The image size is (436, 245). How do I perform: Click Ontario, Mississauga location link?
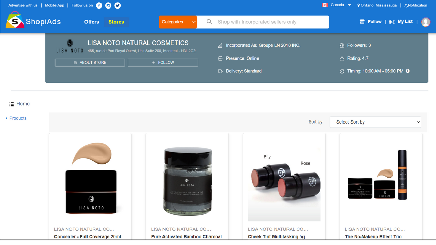tap(379, 5)
